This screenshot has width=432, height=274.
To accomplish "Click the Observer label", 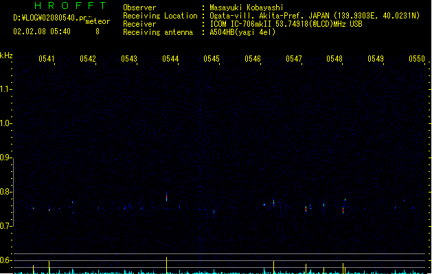I will (139, 8).
